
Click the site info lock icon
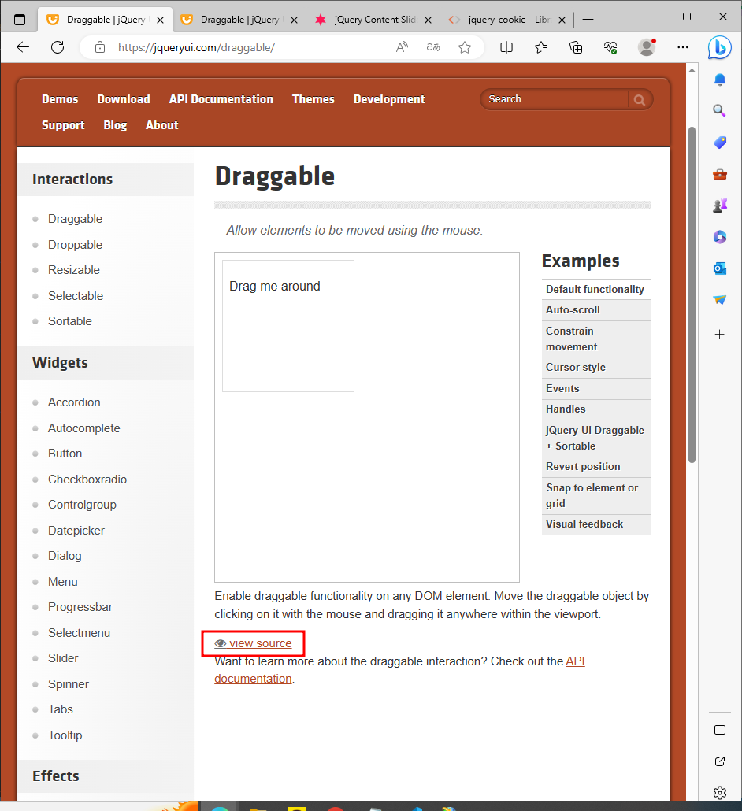[100, 47]
